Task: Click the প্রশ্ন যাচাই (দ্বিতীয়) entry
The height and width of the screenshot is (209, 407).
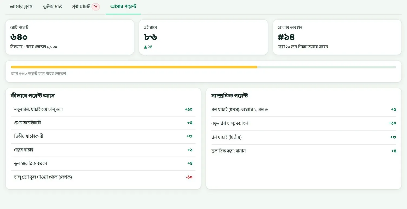Action: pos(304,137)
